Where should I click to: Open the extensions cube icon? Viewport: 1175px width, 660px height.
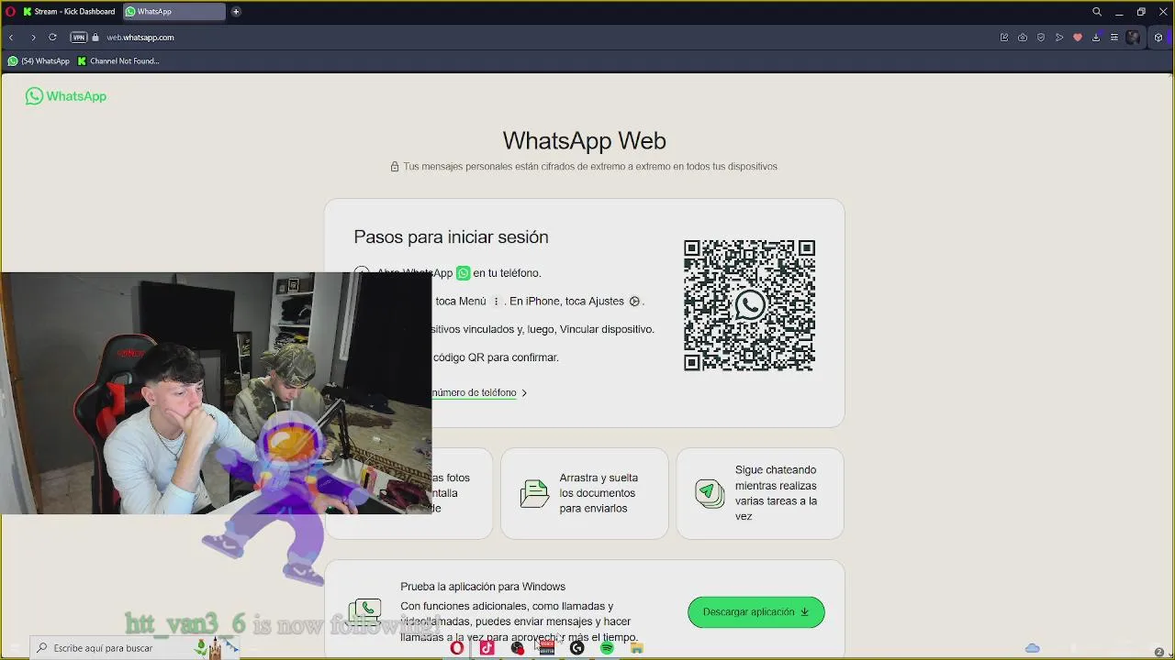tap(1158, 38)
